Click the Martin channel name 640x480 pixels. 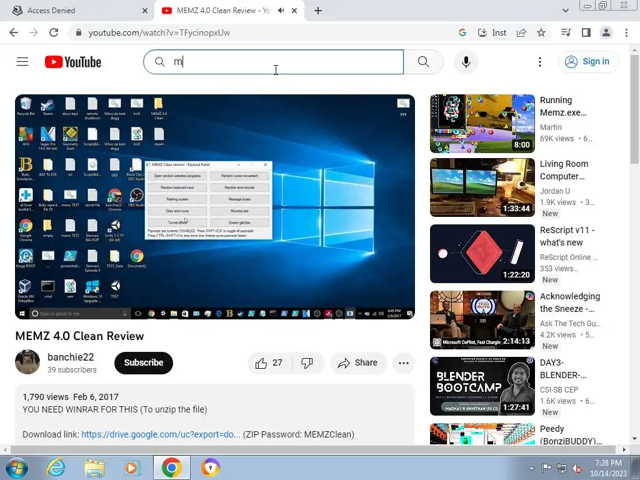coord(551,127)
